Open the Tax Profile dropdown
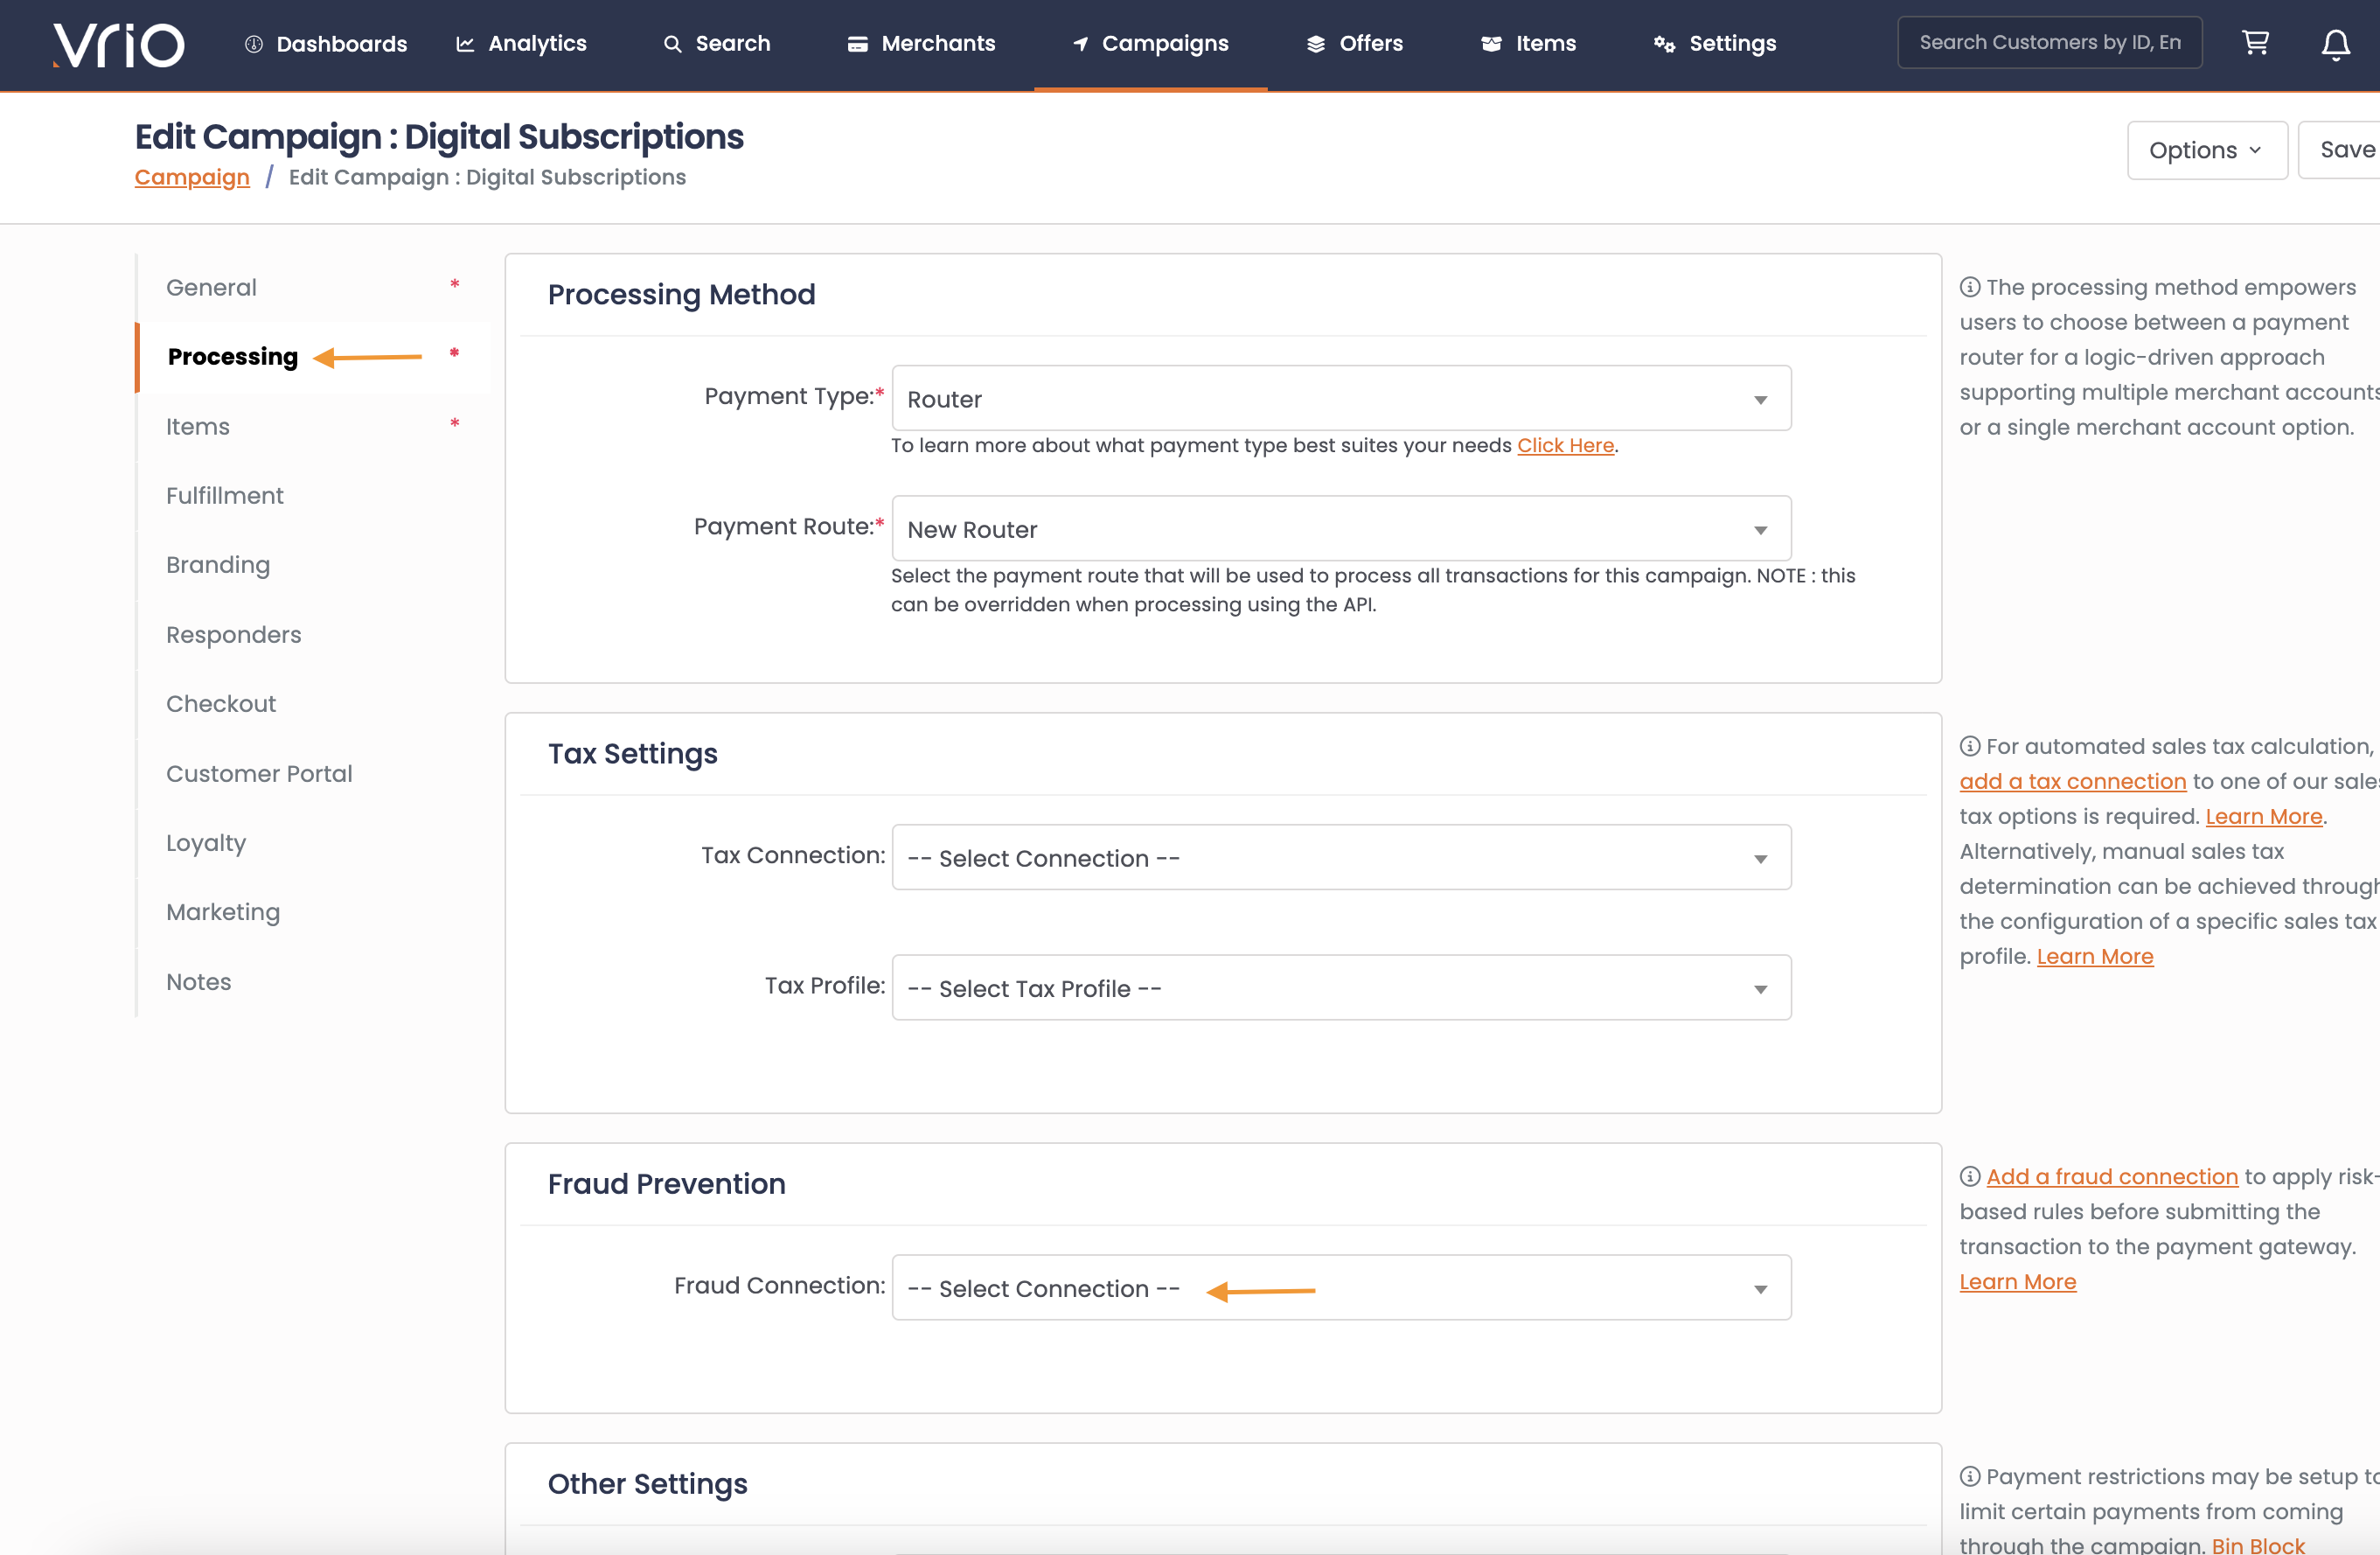Image resolution: width=2380 pixels, height=1555 pixels. pos(1341,988)
